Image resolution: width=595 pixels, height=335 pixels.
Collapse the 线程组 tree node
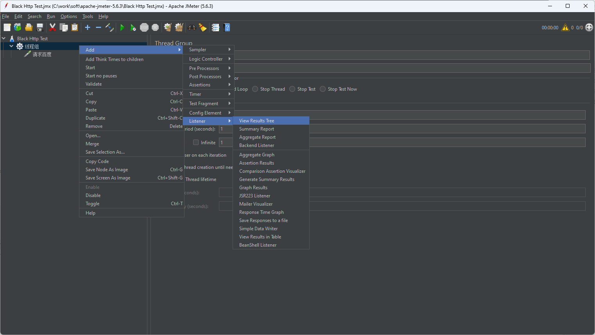click(11, 46)
